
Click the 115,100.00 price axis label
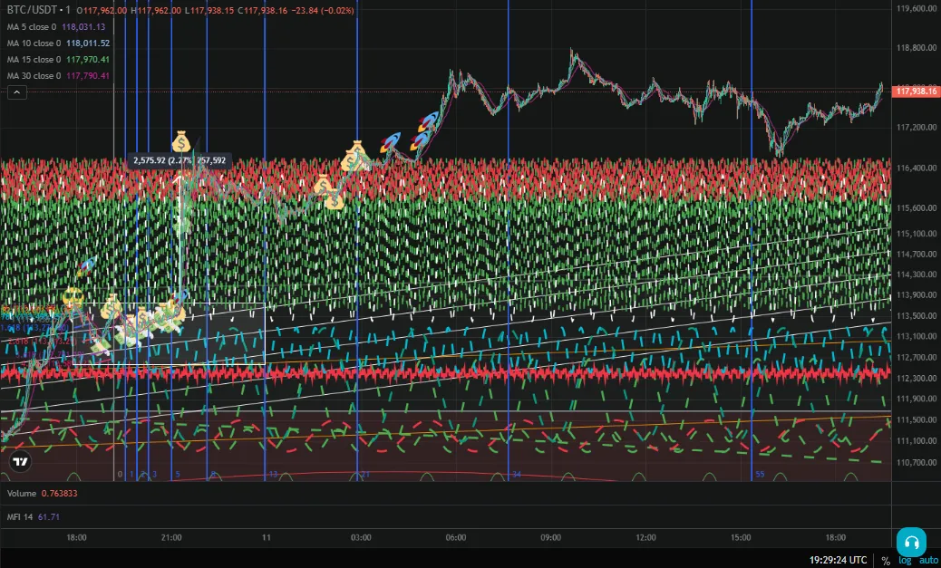coord(916,234)
